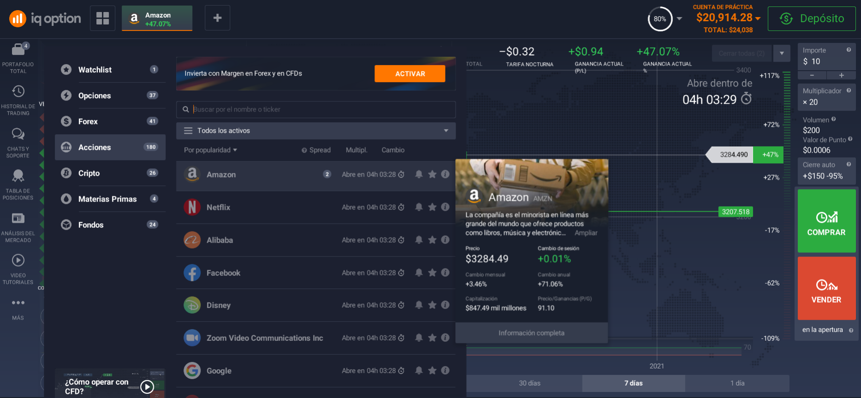Toggle alert bell for Netflix
This screenshot has width=861, height=398.
click(419, 207)
